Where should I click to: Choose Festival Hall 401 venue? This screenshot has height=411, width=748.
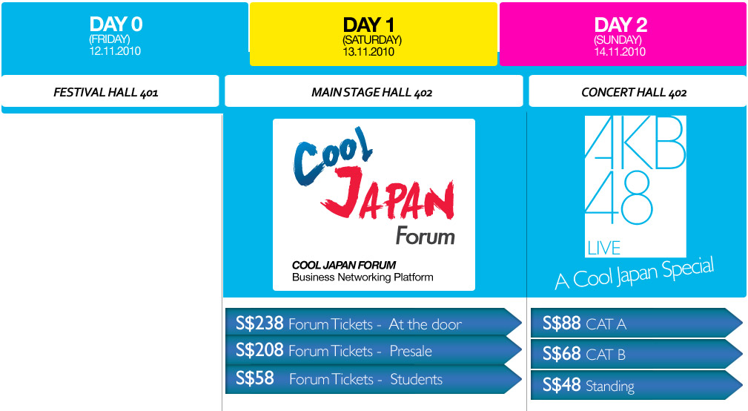tap(110, 91)
